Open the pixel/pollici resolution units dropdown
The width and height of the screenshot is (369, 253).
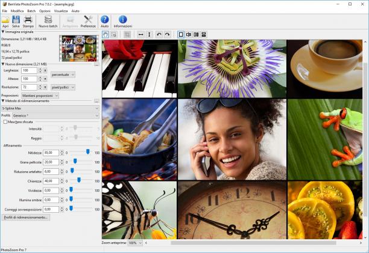tap(63, 87)
